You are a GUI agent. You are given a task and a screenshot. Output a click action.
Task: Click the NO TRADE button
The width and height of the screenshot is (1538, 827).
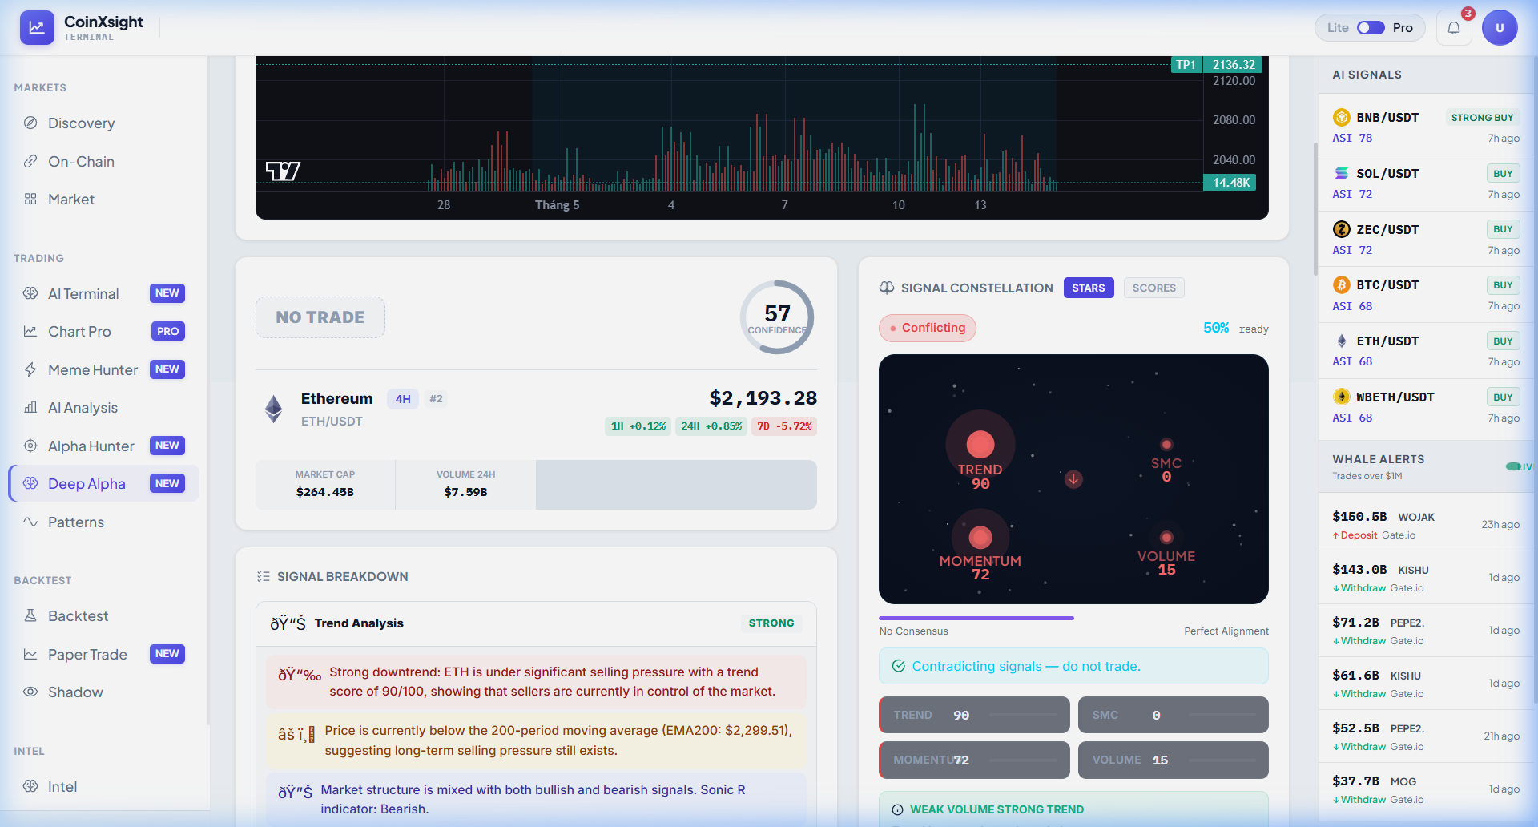pyautogui.click(x=320, y=317)
